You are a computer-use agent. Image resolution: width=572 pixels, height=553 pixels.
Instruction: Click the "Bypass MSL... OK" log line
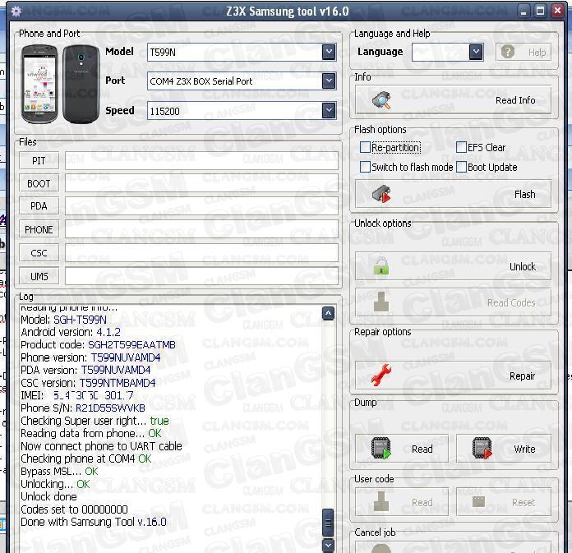(x=59, y=472)
